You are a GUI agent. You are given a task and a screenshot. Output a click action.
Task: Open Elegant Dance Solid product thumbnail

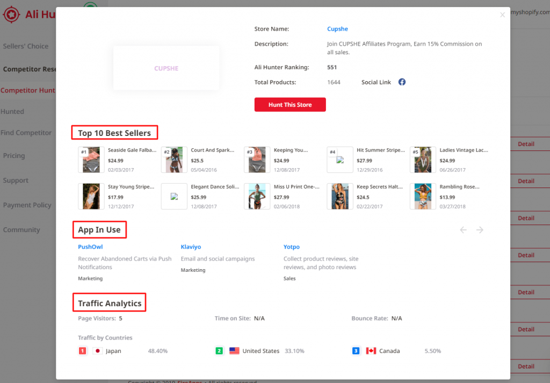tap(175, 197)
